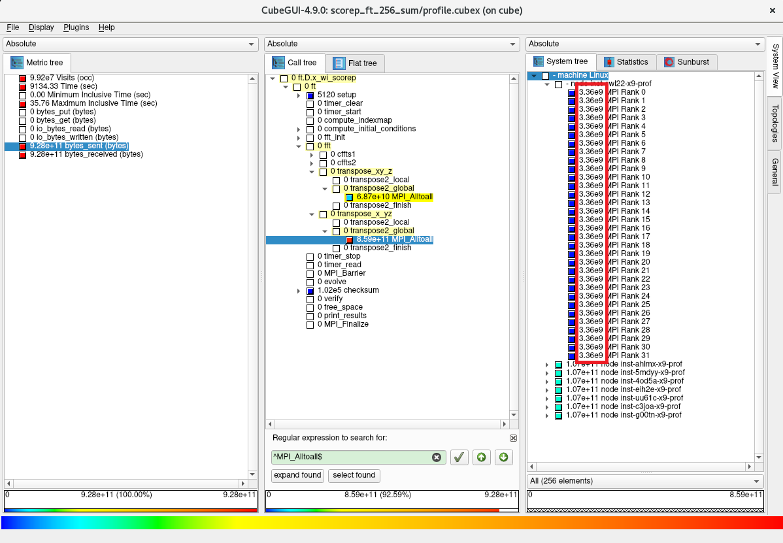
Task: Click color box next to checksum
Action: pyautogui.click(x=310, y=291)
